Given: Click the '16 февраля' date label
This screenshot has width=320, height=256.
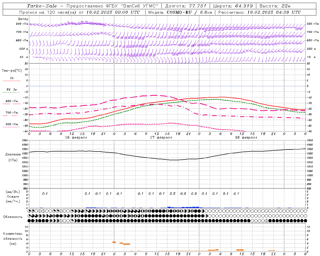Looking at the screenshot, I should tap(76, 137).
